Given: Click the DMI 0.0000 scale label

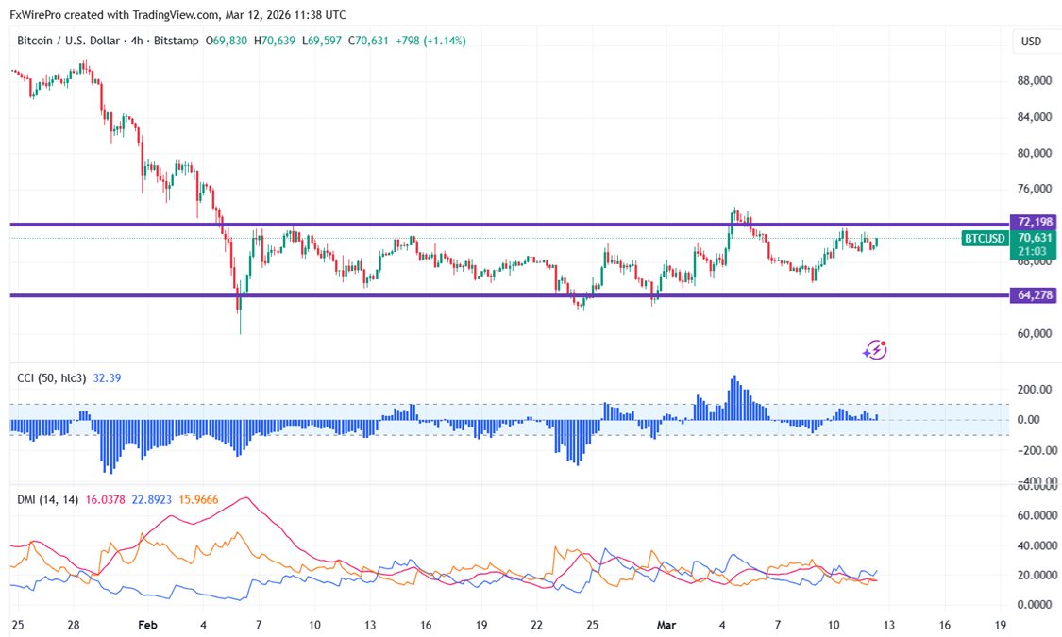Looking at the screenshot, I should [1035, 605].
